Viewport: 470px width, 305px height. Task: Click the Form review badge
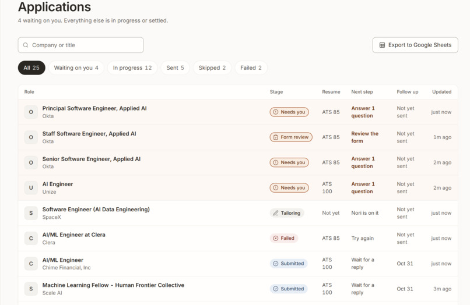tap(291, 137)
